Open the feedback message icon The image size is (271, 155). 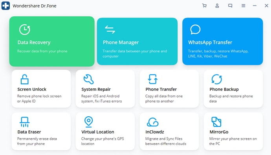tap(230, 6)
